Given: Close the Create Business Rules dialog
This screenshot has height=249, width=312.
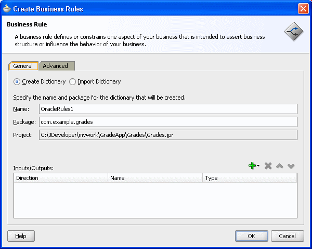Looking at the screenshot, I should (303, 9).
